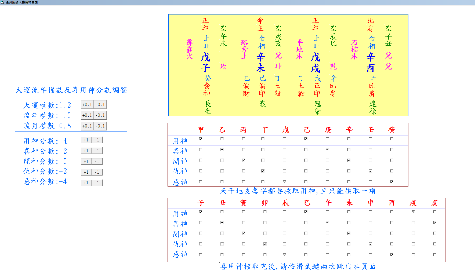475x274 pixels.
Task: Raise 忌神分數 using its +1 button
Action: click(x=86, y=183)
